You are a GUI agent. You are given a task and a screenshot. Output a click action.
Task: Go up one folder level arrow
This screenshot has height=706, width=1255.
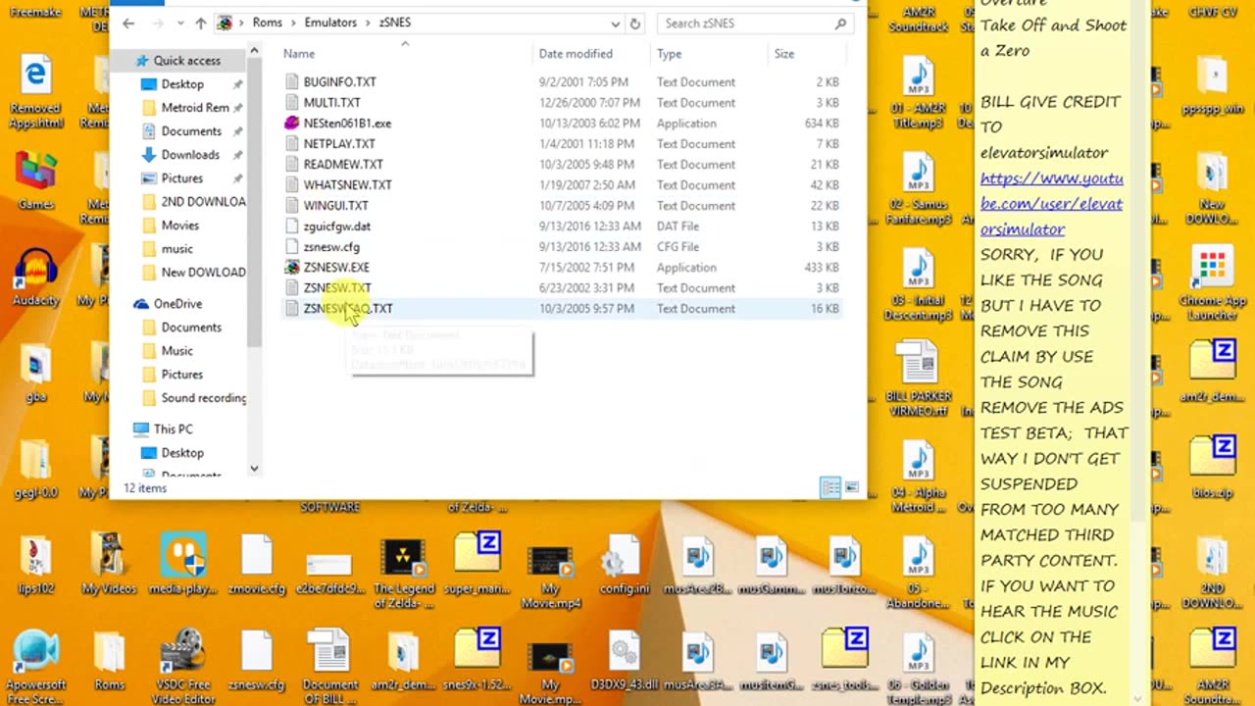pyautogui.click(x=201, y=24)
